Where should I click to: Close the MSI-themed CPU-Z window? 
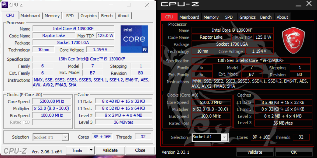(x=309, y=4)
